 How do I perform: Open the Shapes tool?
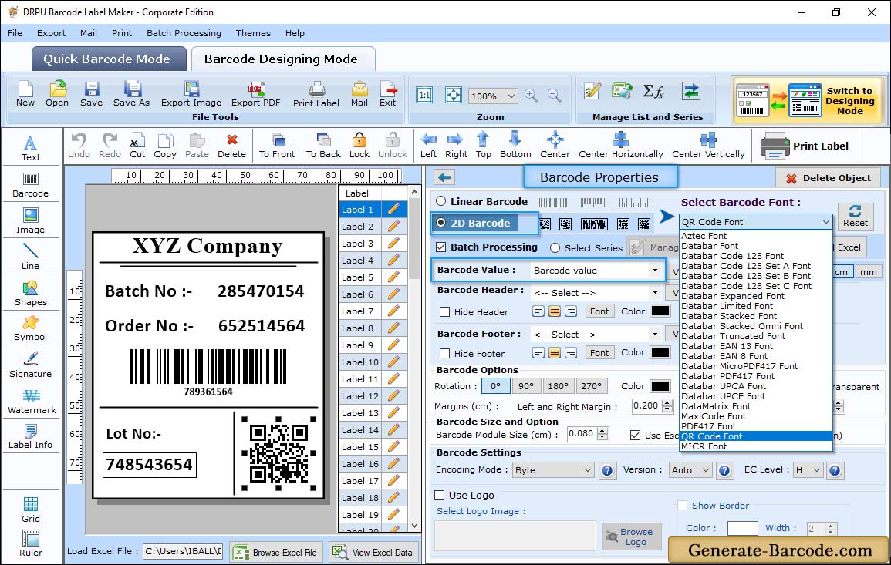[x=31, y=294]
